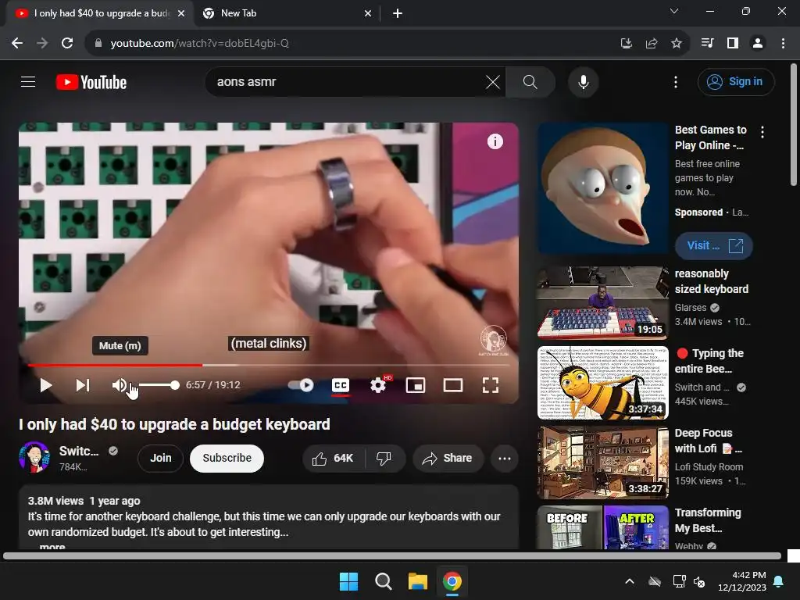Share this video
Viewport: 800px width, 600px height.
pyautogui.click(x=447, y=458)
